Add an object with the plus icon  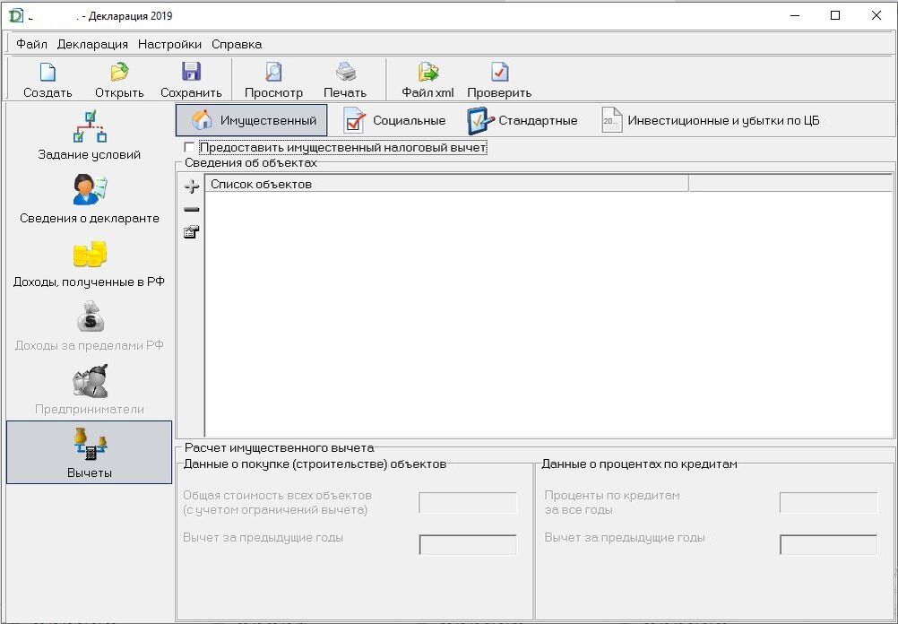coord(191,186)
